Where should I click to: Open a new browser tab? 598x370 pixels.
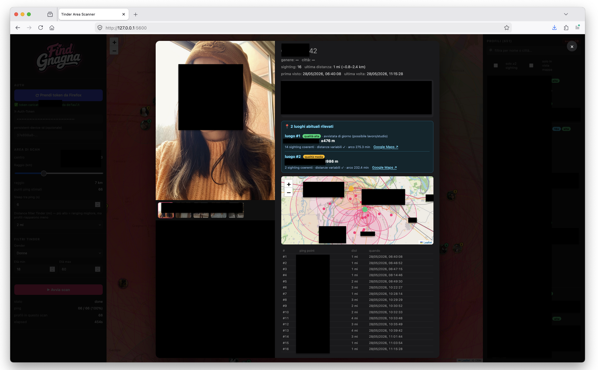click(136, 14)
